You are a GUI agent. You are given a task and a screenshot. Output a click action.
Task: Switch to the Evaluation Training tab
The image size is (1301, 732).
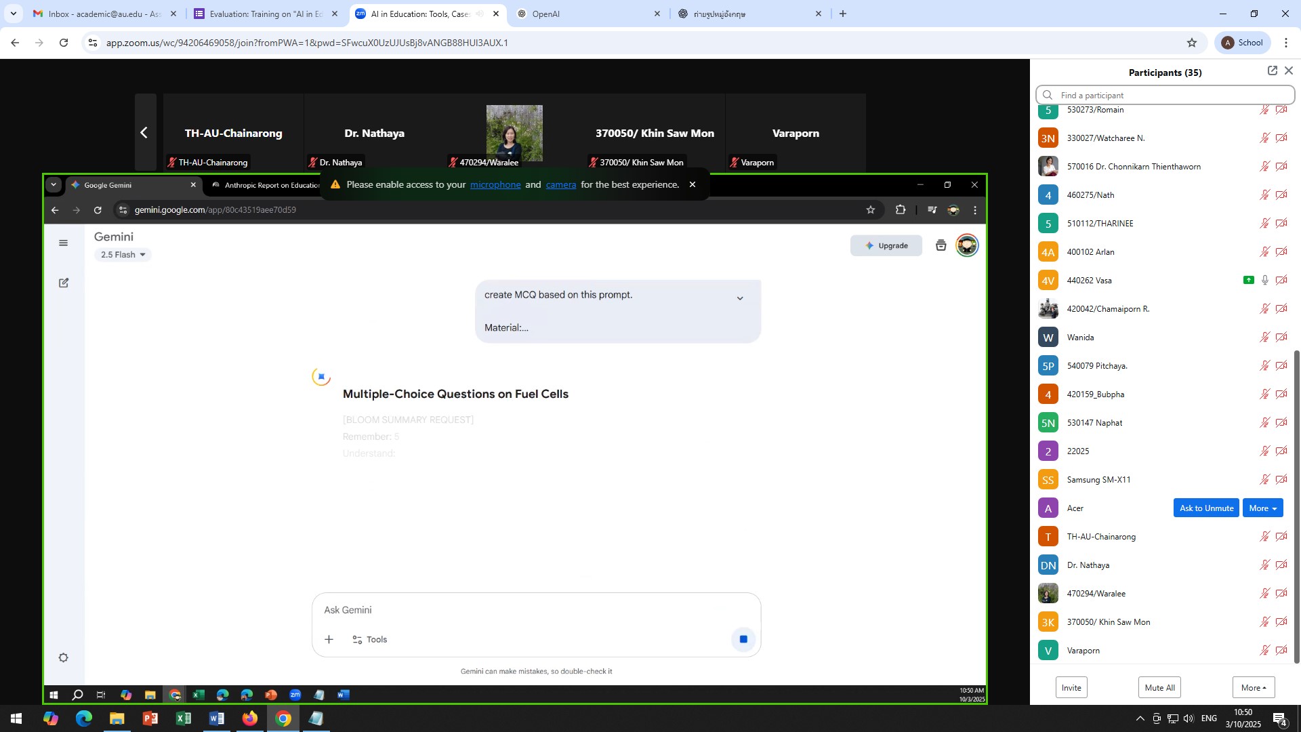point(264,14)
